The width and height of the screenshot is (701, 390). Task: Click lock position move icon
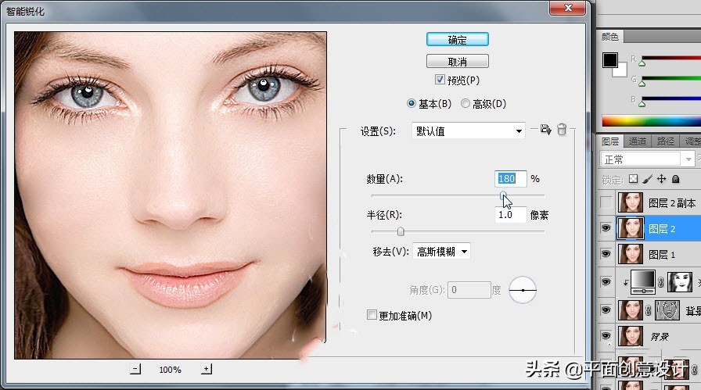pyautogui.click(x=661, y=179)
